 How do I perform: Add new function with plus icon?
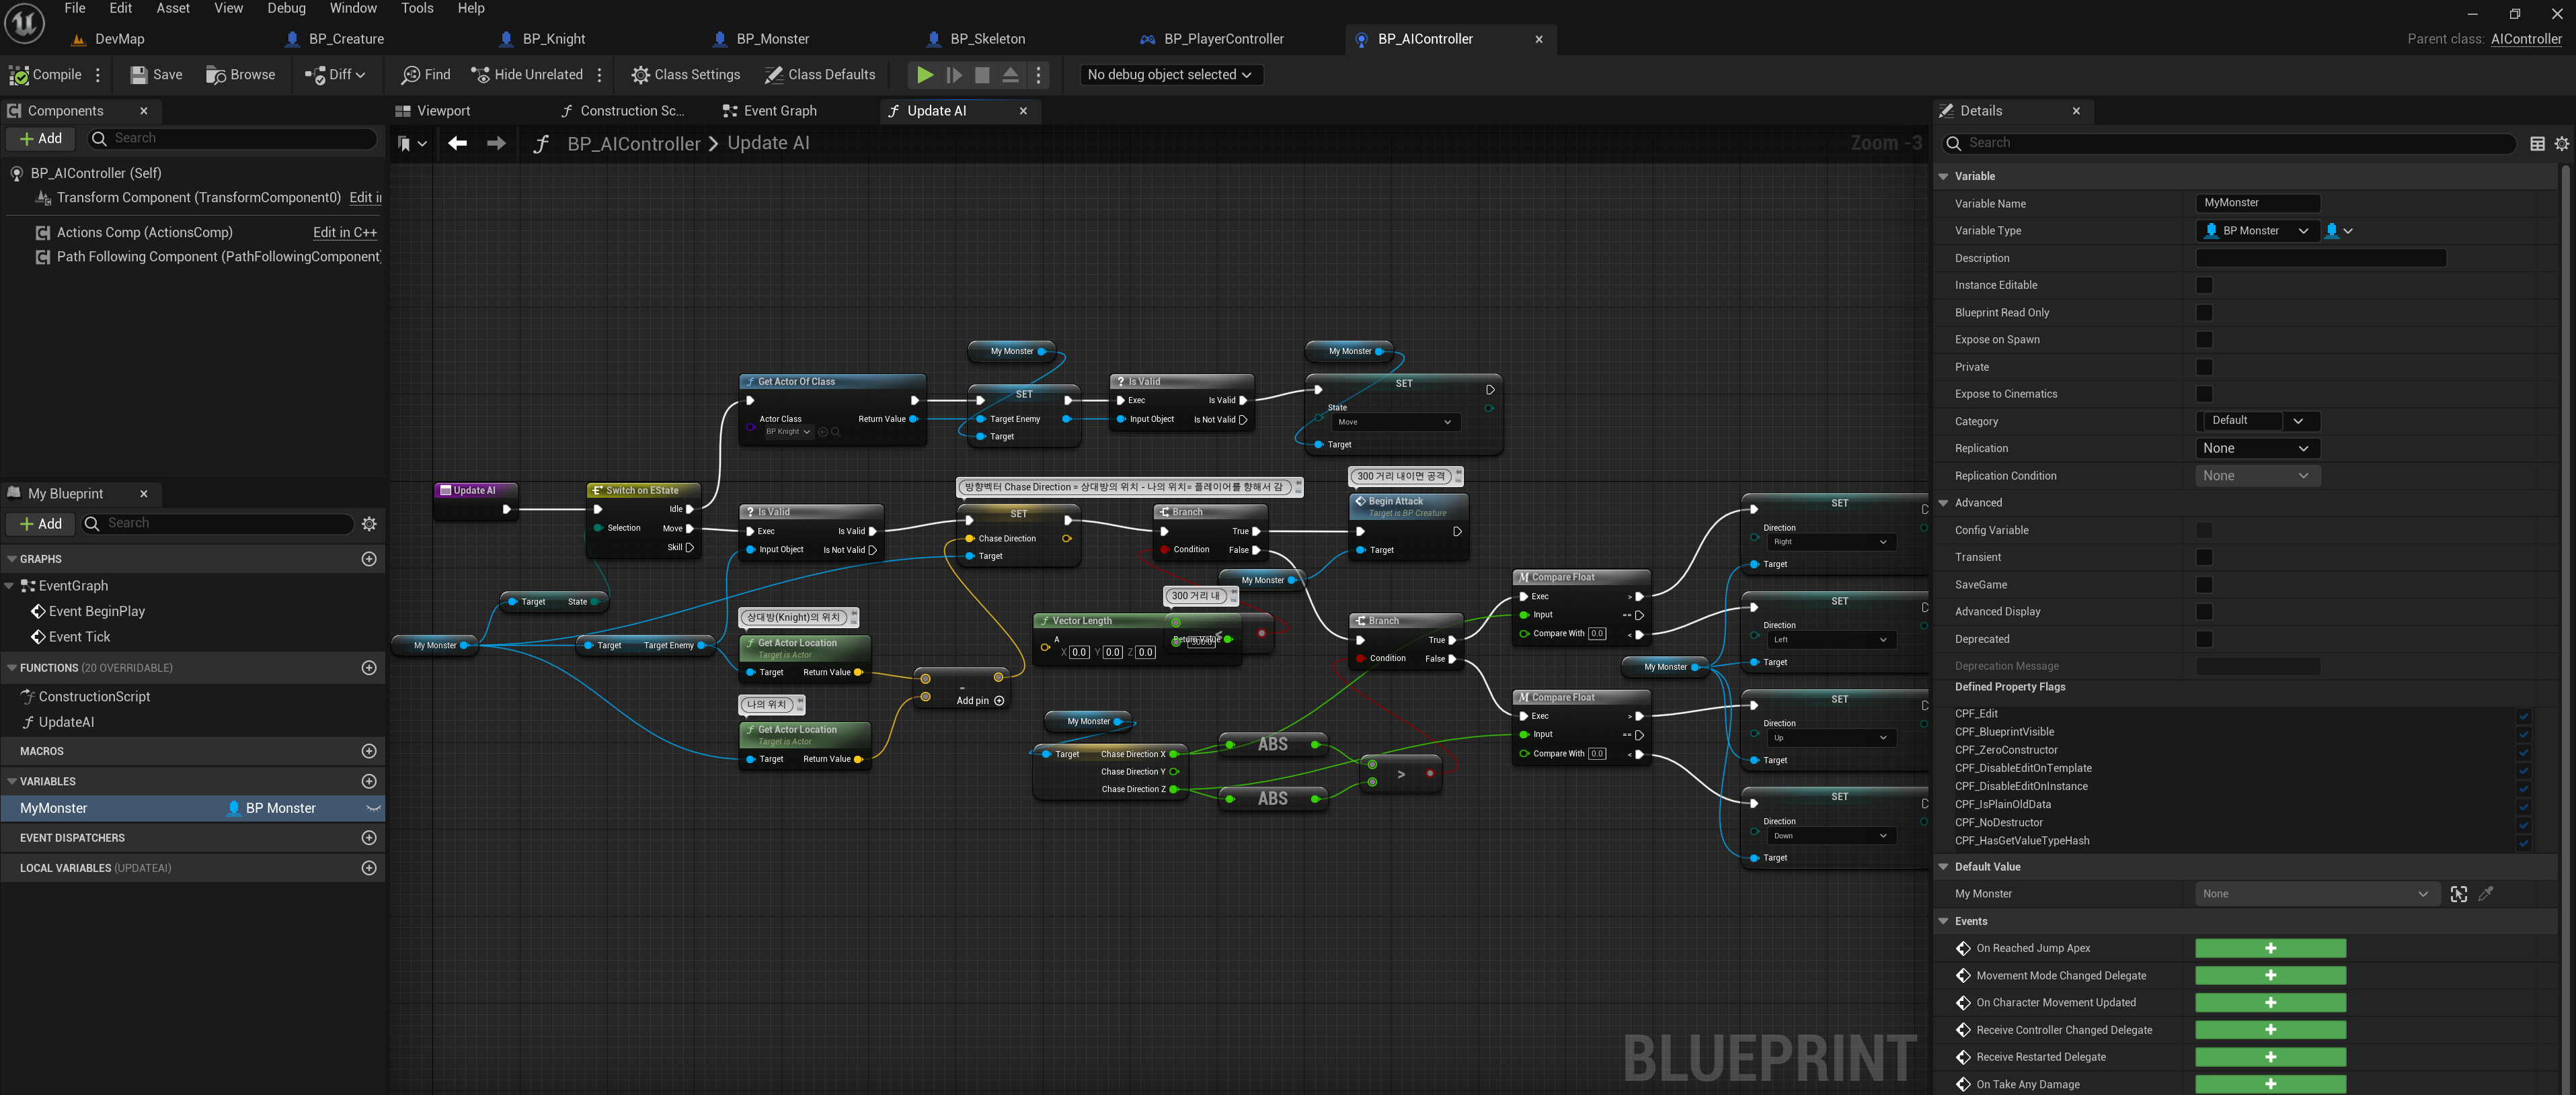(x=369, y=667)
